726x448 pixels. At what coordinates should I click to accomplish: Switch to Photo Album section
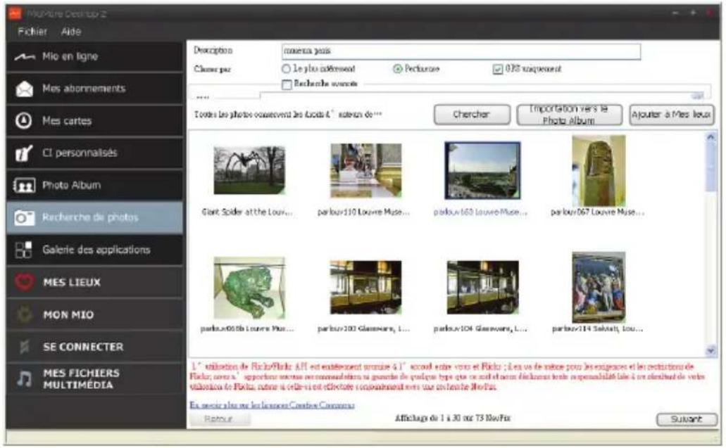[x=95, y=185]
